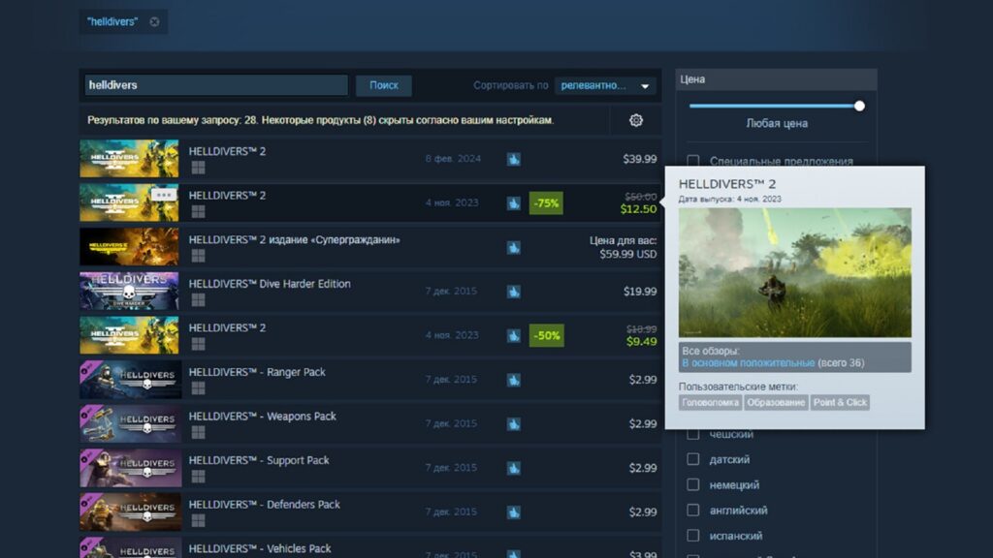Open HELLDIVERS Dive Harder Edition title
This screenshot has width=993, height=558.
[270, 284]
